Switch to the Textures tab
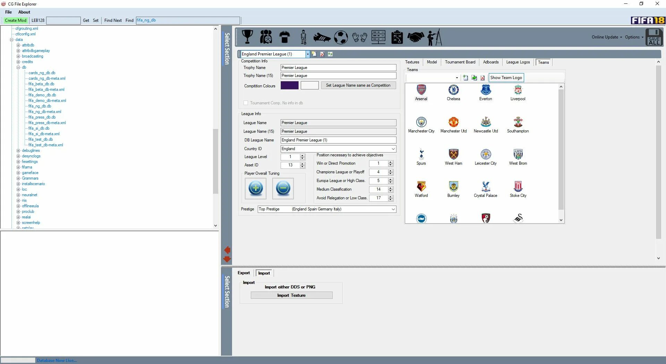The image size is (666, 364). pyautogui.click(x=412, y=62)
